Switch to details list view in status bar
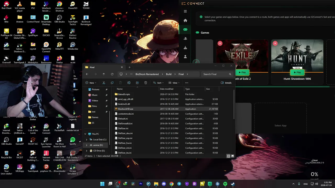This screenshot has width=335, height=188. pyautogui.click(x=228, y=156)
